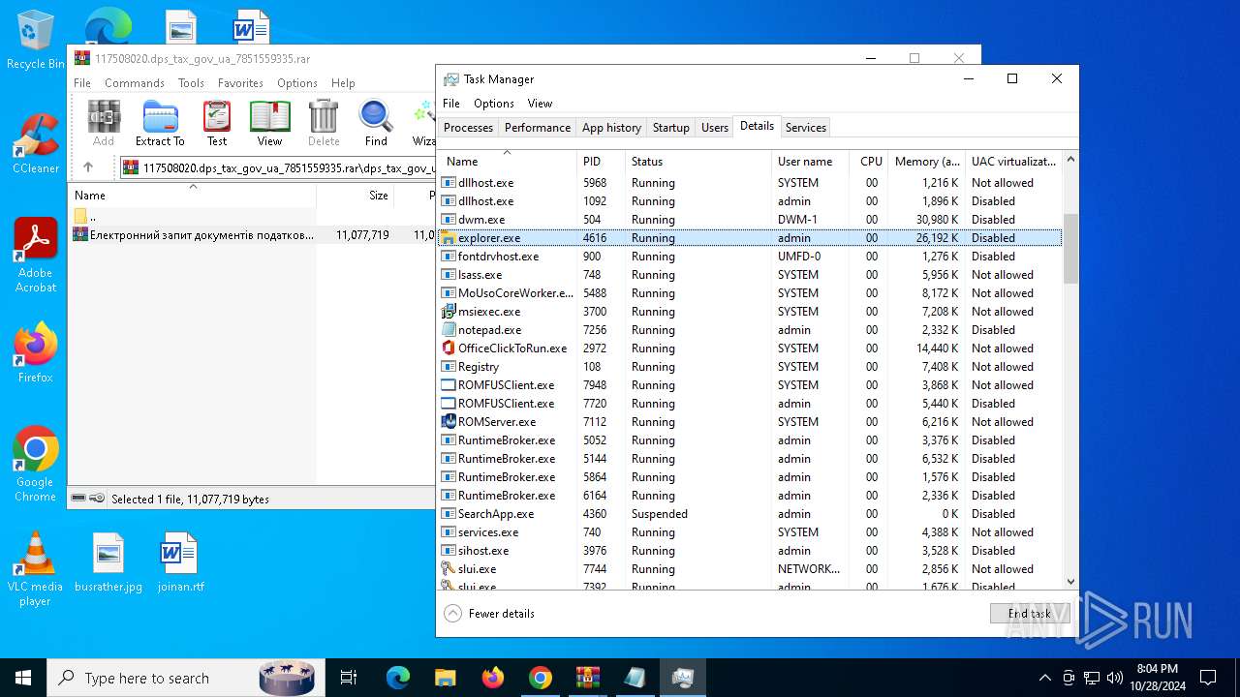Switch to the App history tab
This screenshot has width=1240, height=697.
[x=611, y=128]
